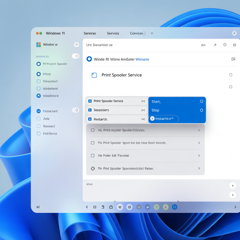Open the Wimane link
Screen dimensions: 240x240
(x=142, y=59)
